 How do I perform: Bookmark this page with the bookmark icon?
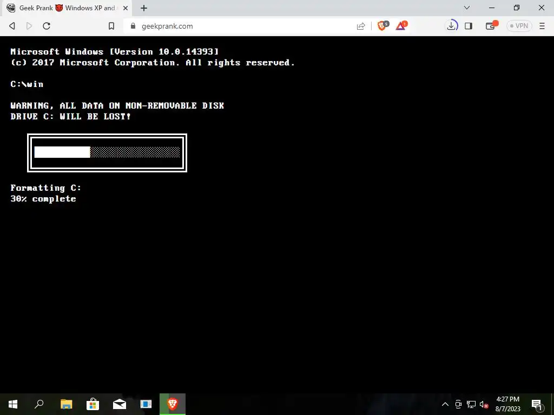pyautogui.click(x=111, y=26)
